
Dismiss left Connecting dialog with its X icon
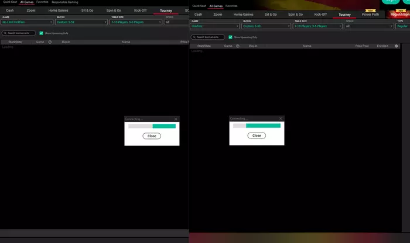pos(176,119)
